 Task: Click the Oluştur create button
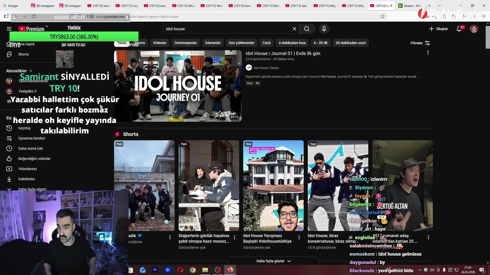pyautogui.click(x=438, y=29)
